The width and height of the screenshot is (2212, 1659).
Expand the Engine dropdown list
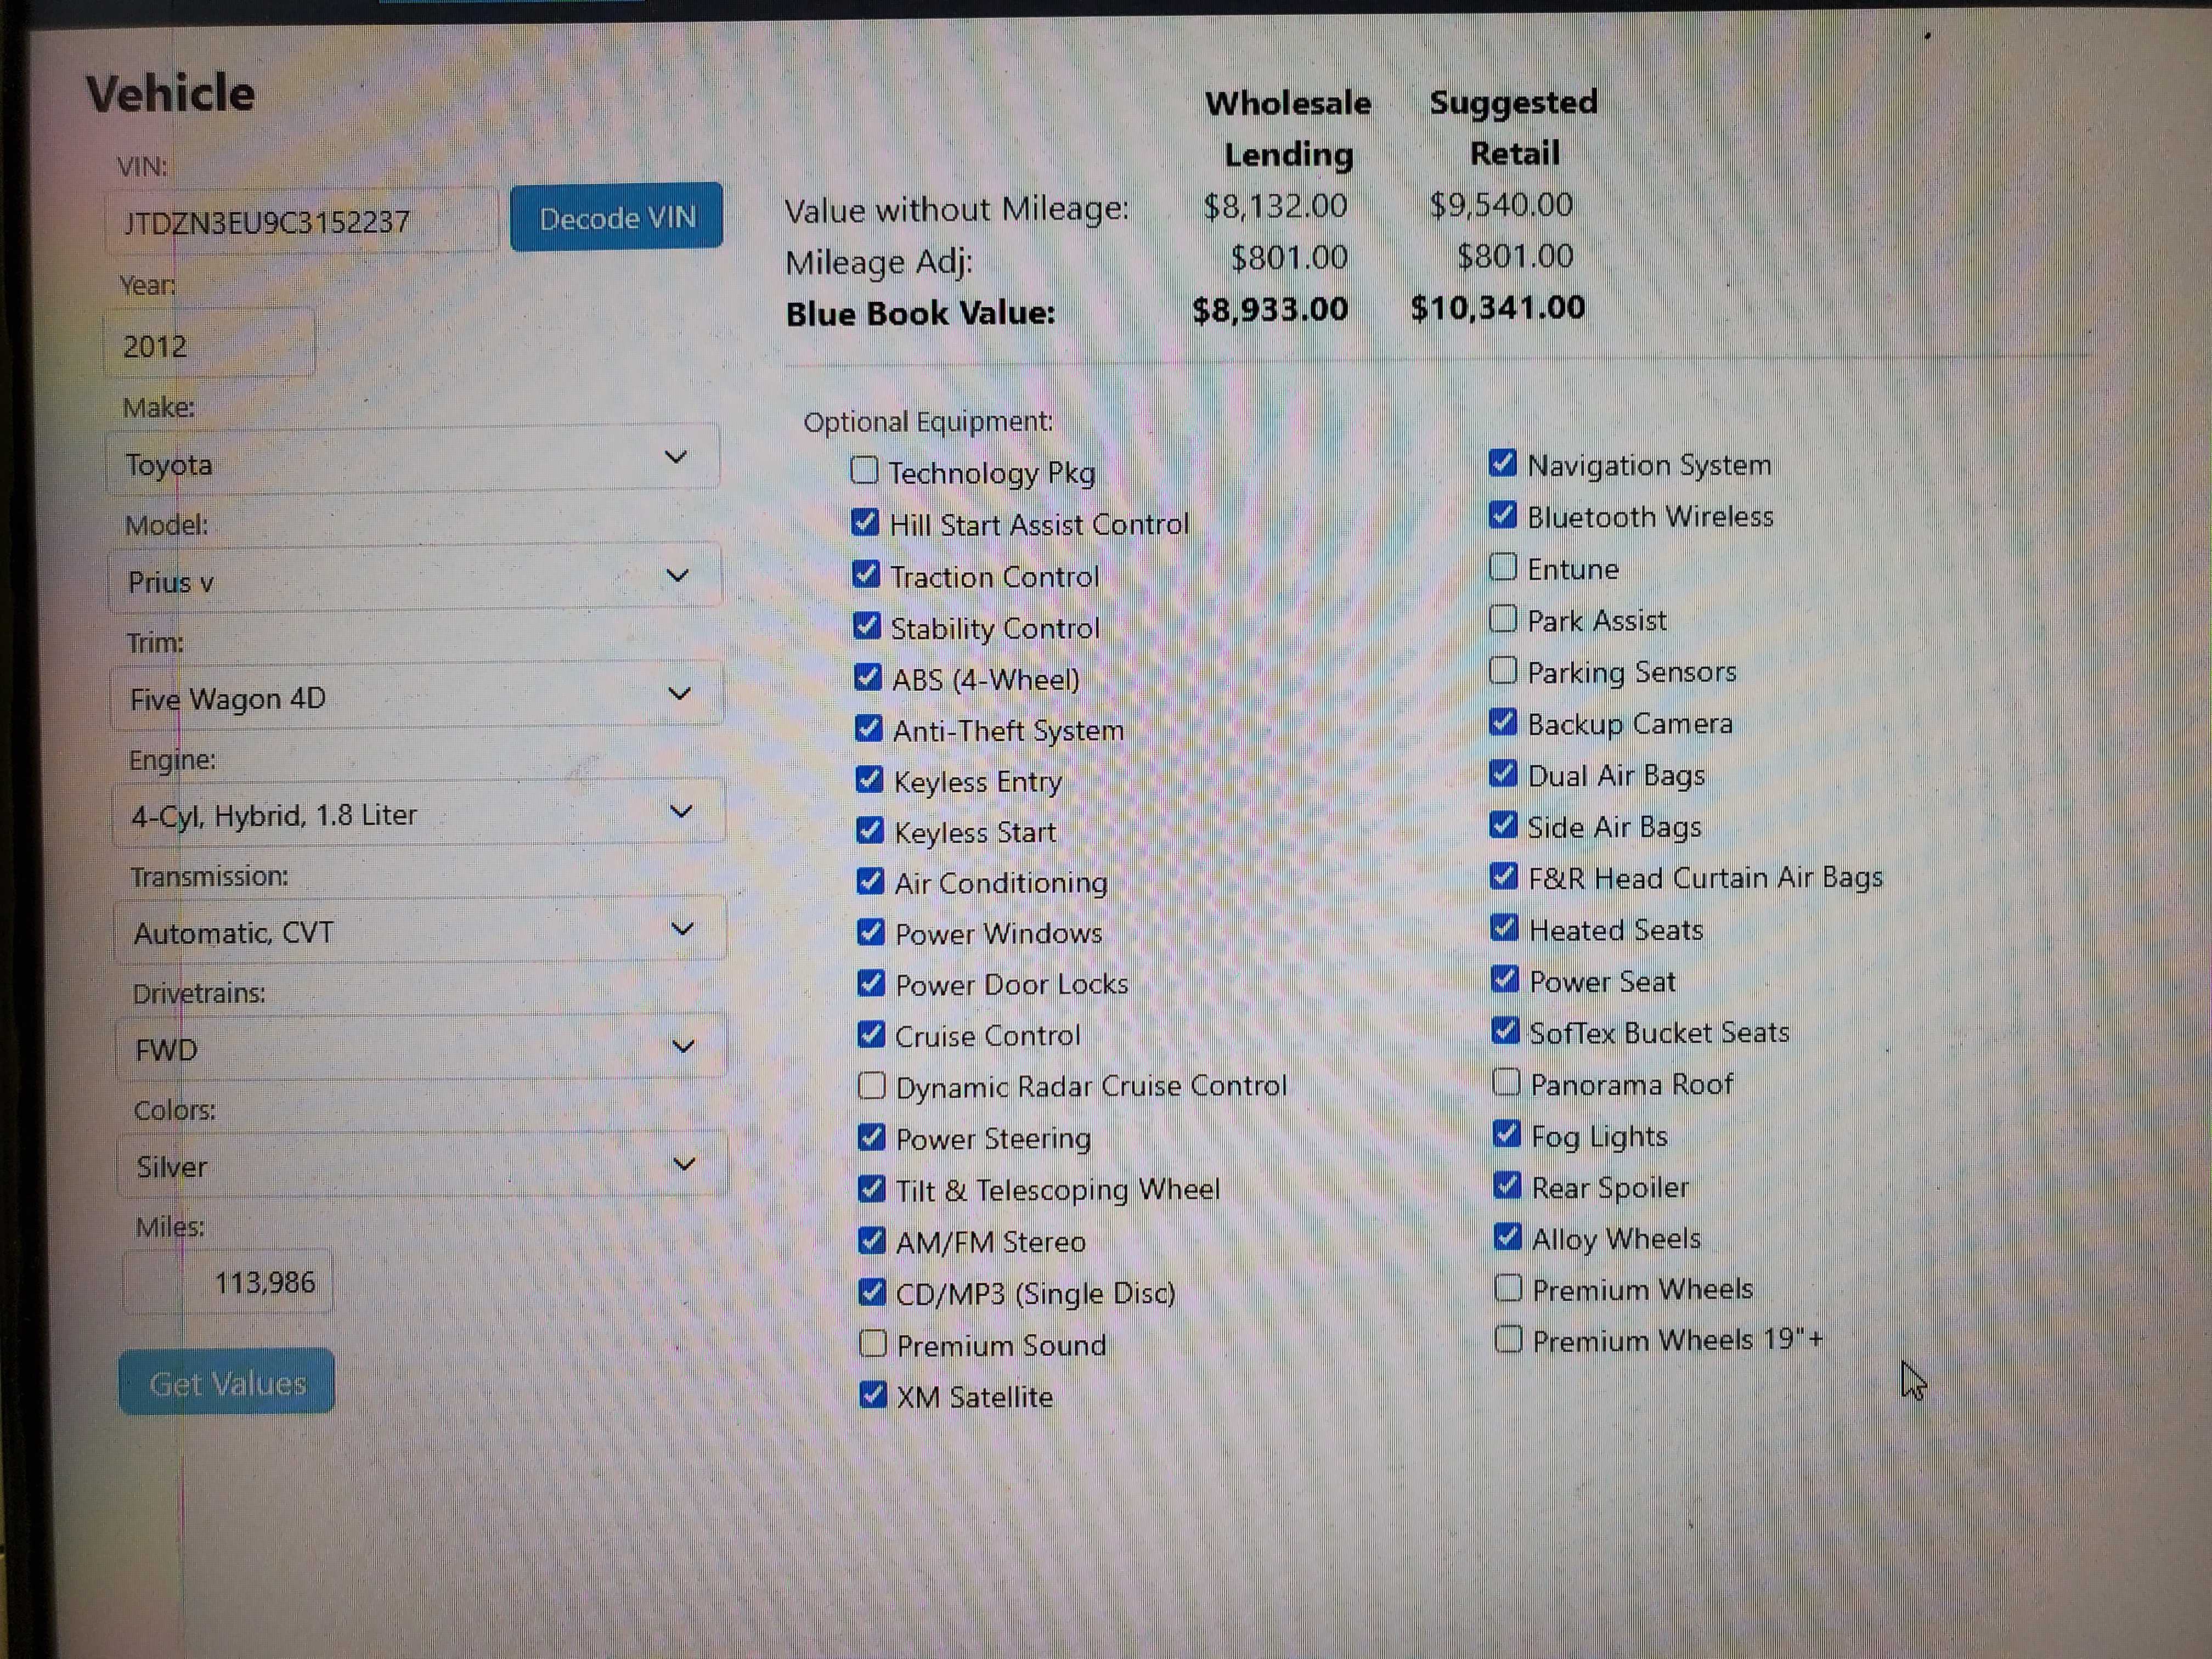418,814
